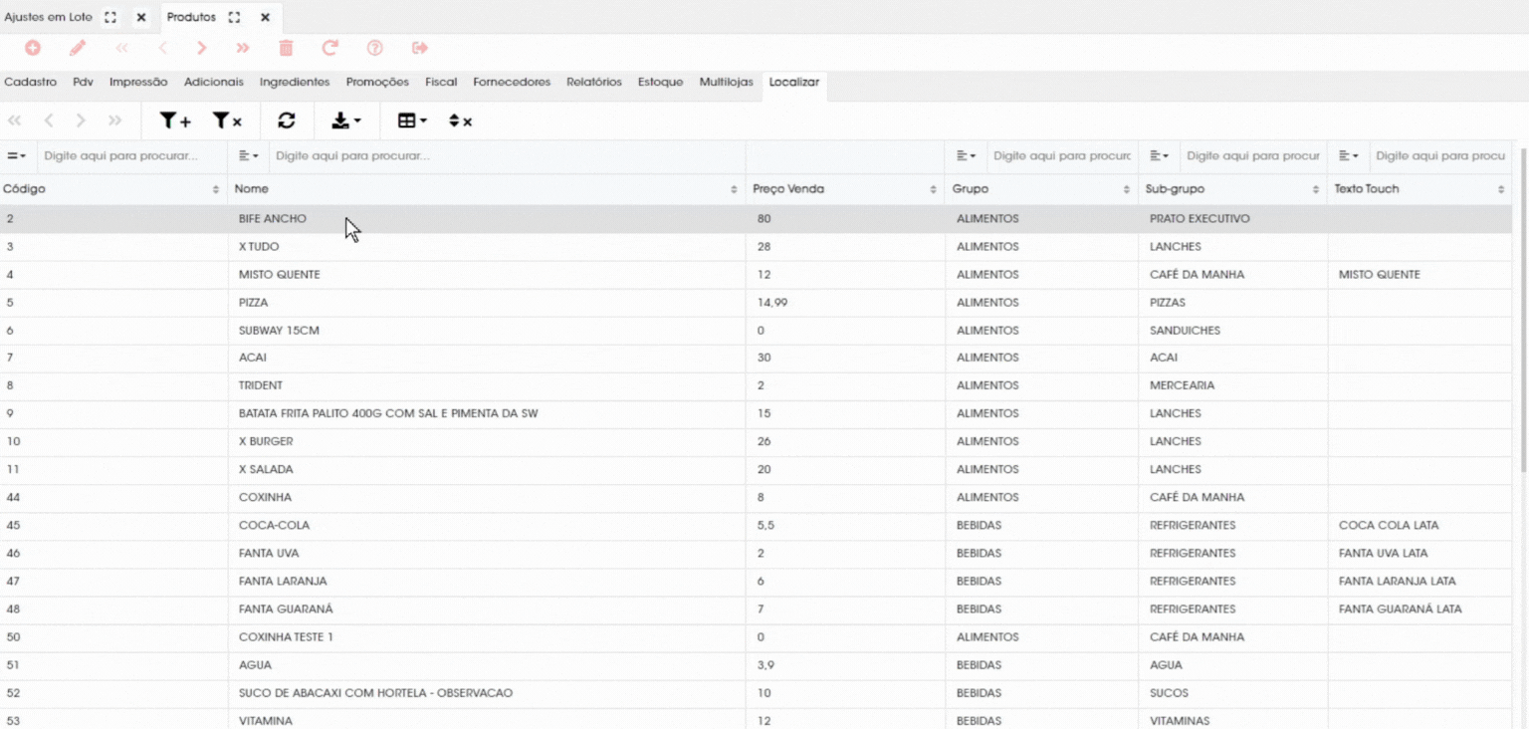
Task: Click the PRATO EXECUTIVO sub-group cell
Action: point(1200,219)
